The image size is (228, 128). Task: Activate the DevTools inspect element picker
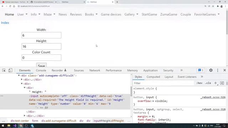(4, 70)
